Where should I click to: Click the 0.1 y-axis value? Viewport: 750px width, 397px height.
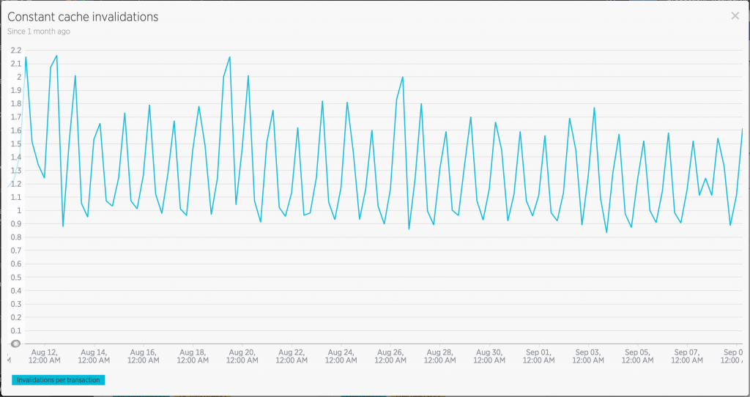click(x=16, y=330)
